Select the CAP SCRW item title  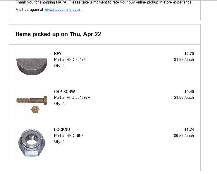pyautogui.click(x=64, y=92)
